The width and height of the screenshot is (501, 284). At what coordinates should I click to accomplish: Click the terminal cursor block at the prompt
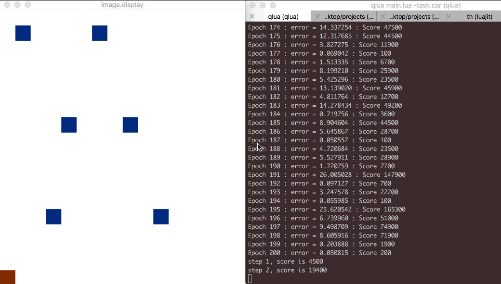tap(250, 279)
